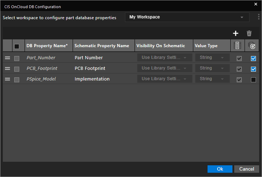Screen dimensions: 262x177
Task: Open the String value type dropdown for PSpice_Model
Action: [x=213, y=79]
